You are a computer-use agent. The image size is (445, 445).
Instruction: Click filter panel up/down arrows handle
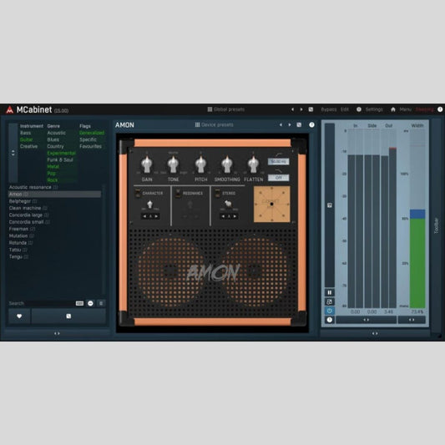coord(13,153)
